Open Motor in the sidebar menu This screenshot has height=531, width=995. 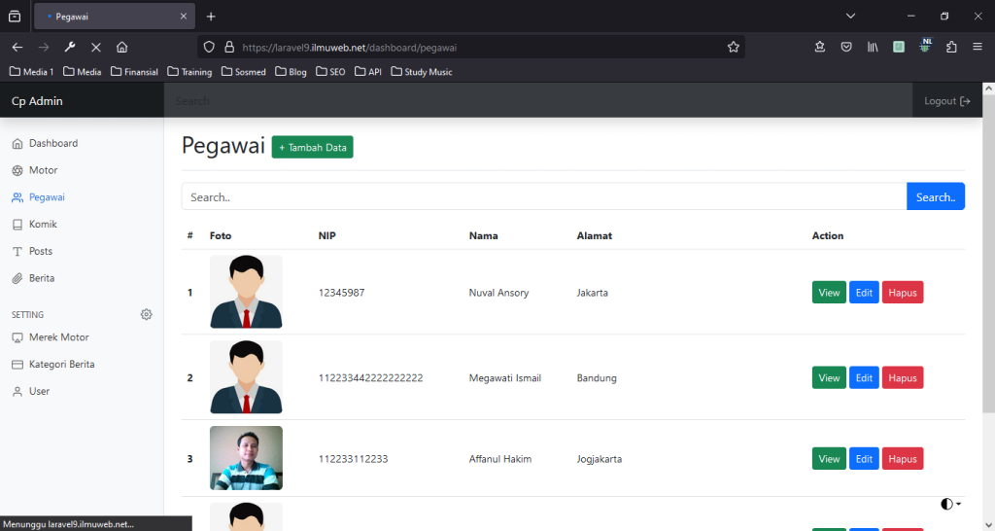coord(43,170)
